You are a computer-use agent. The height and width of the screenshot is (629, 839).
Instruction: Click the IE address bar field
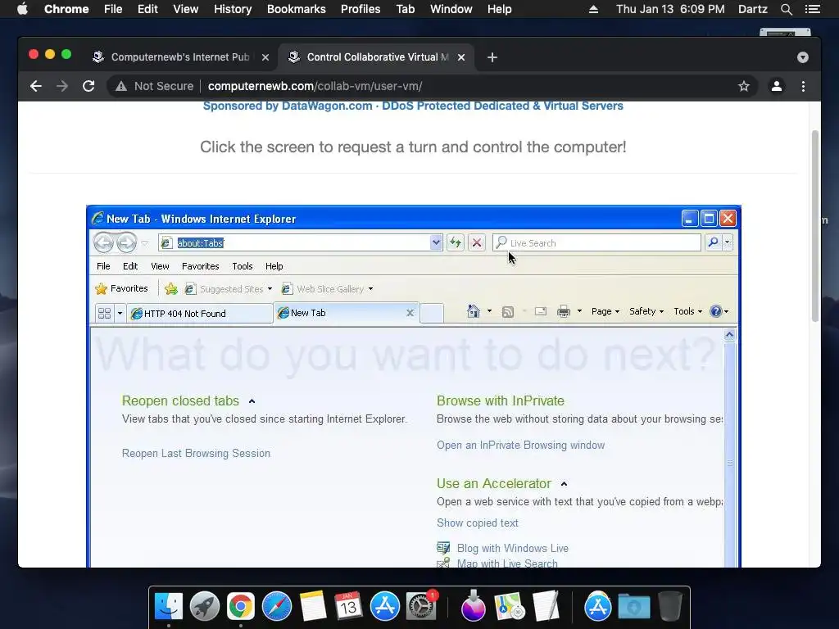tap(301, 242)
